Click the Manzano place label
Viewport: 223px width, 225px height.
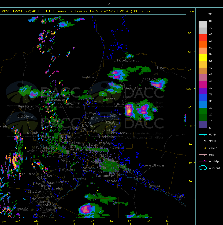point(23,209)
